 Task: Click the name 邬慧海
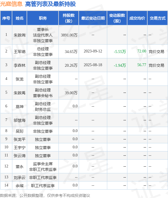(20, 120)
